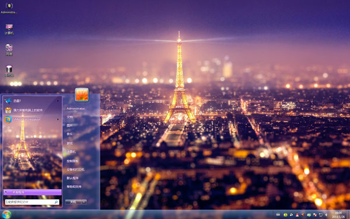
Task: Click the orange flower user account picture
Action: 82,95
